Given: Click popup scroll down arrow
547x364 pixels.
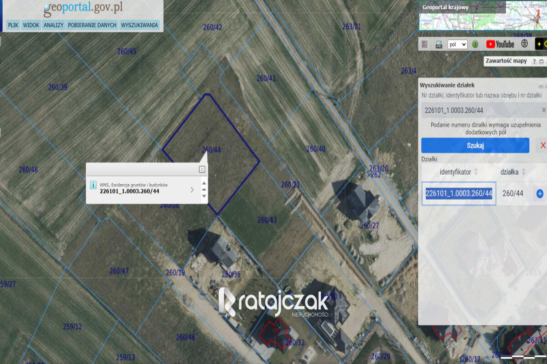Looking at the screenshot, I should [204, 196].
